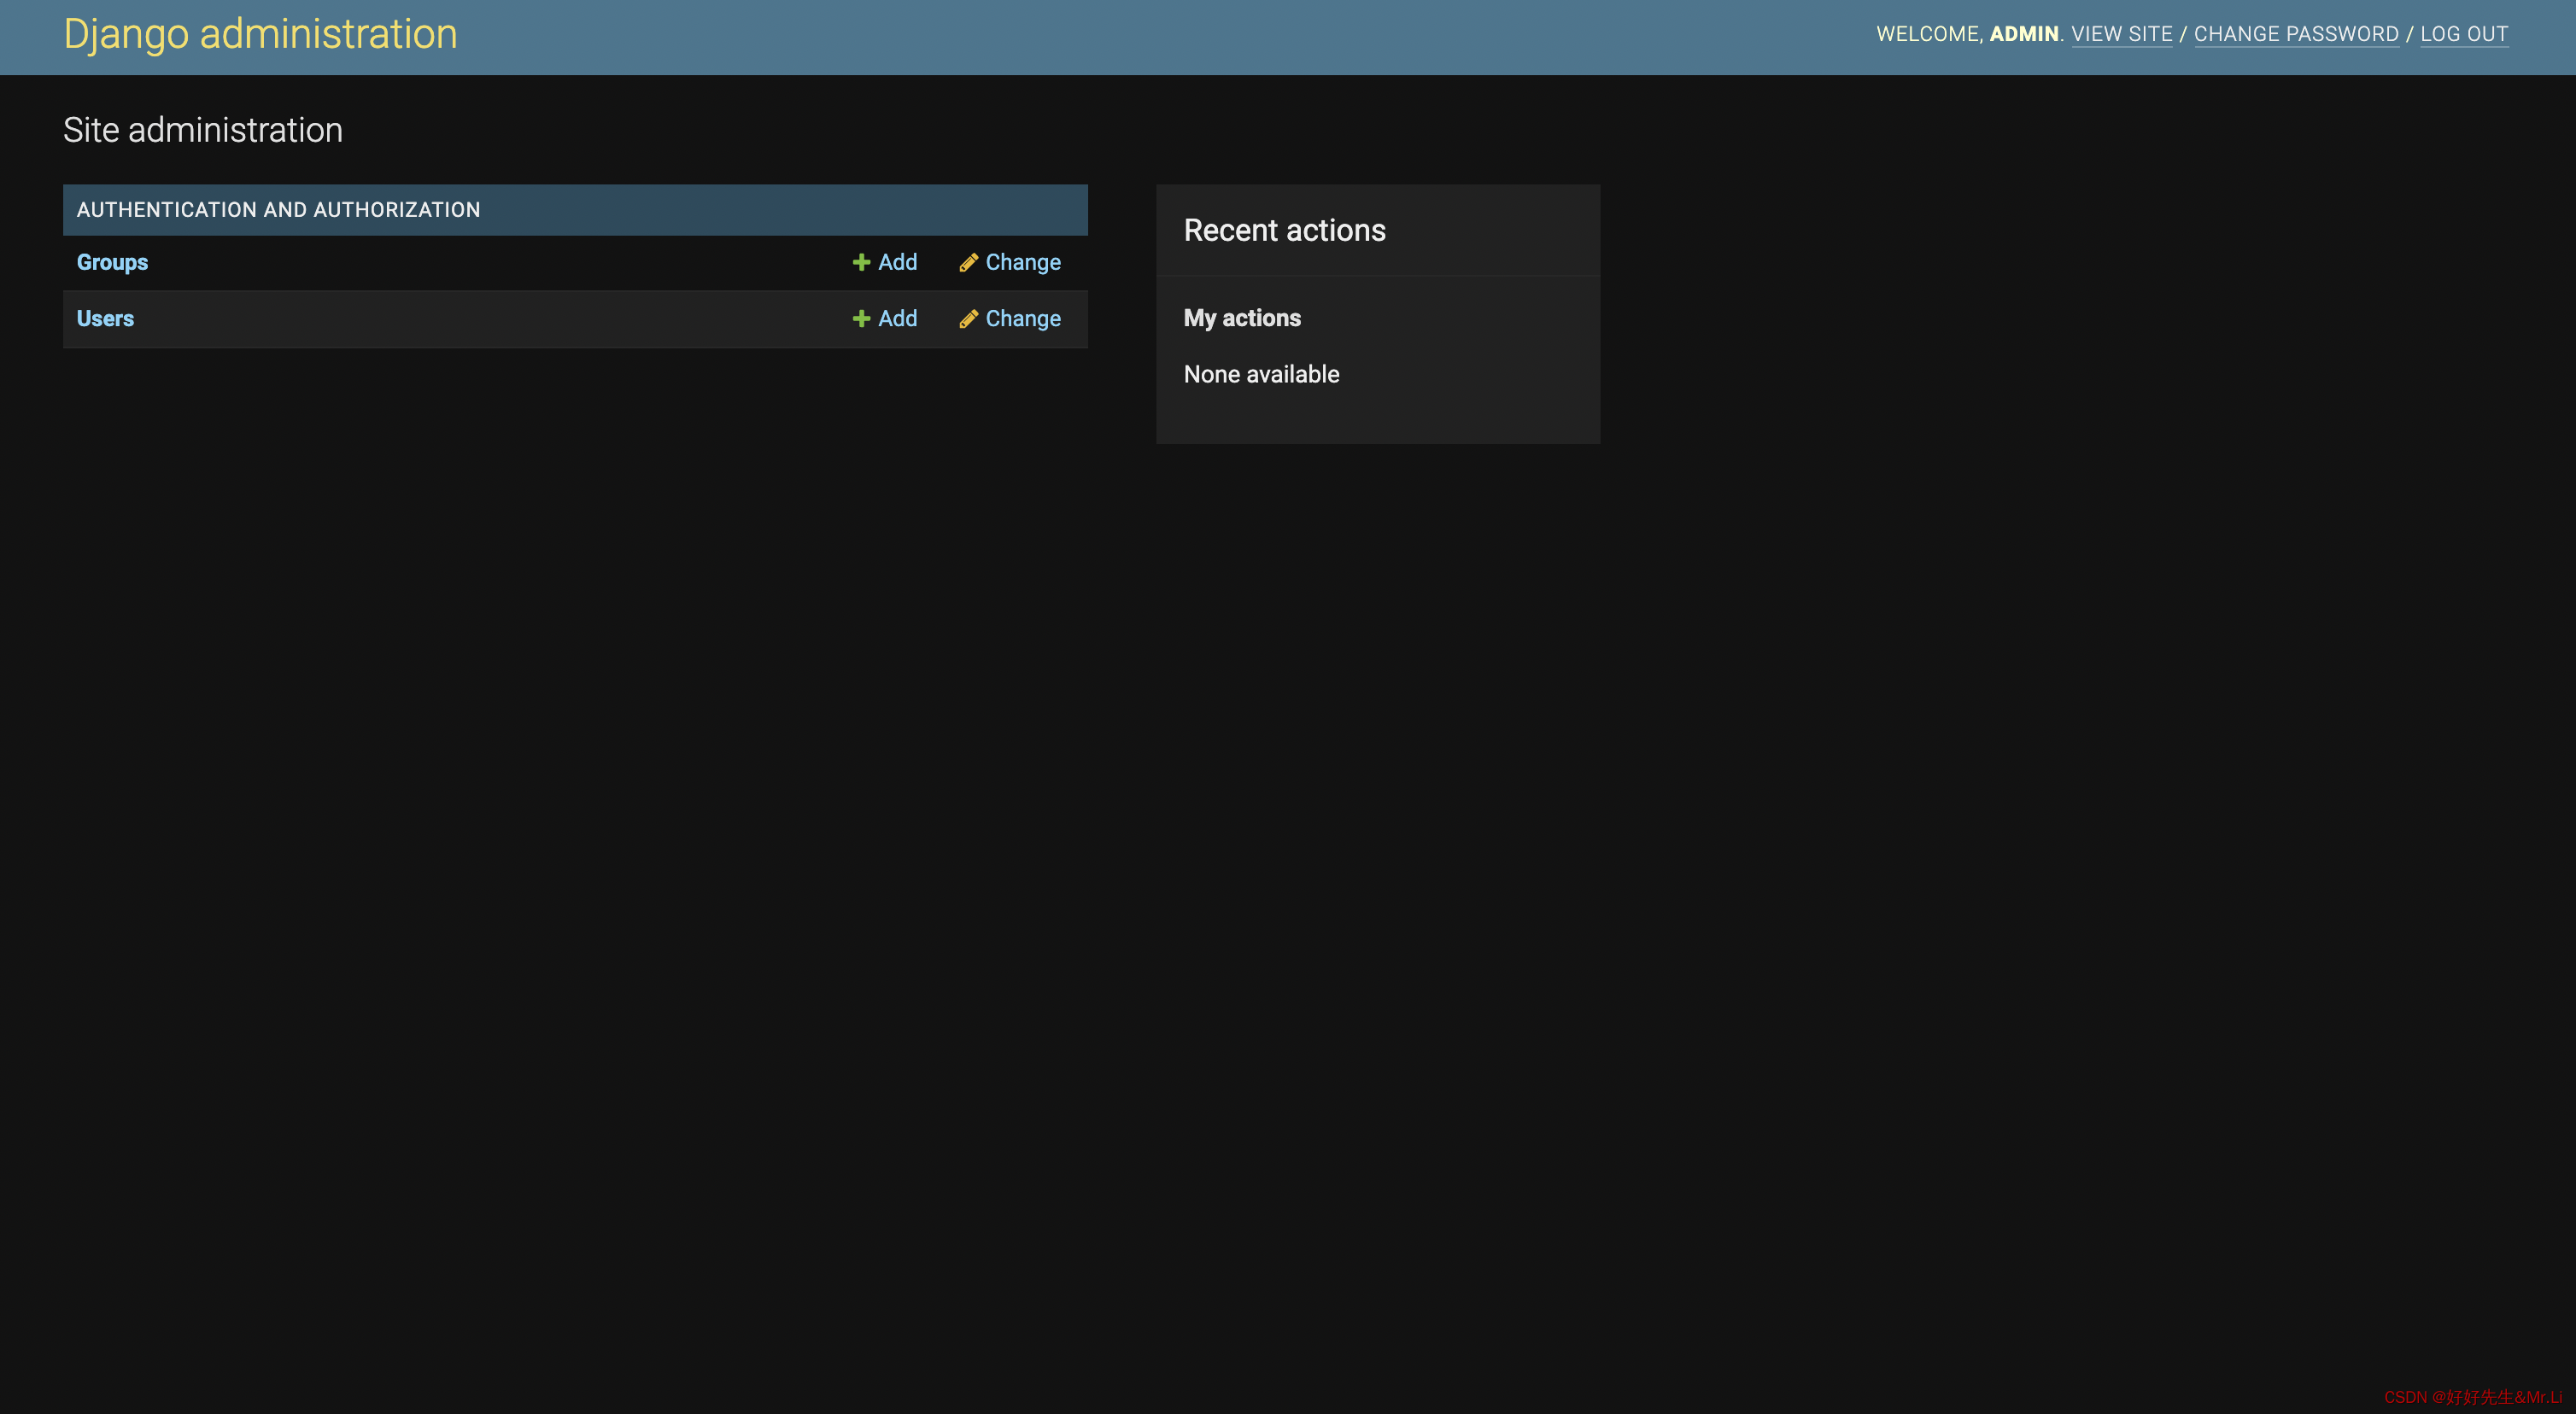The width and height of the screenshot is (2576, 1414).
Task: Click the green plus icon for Groups
Action: (x=861, y=262)
